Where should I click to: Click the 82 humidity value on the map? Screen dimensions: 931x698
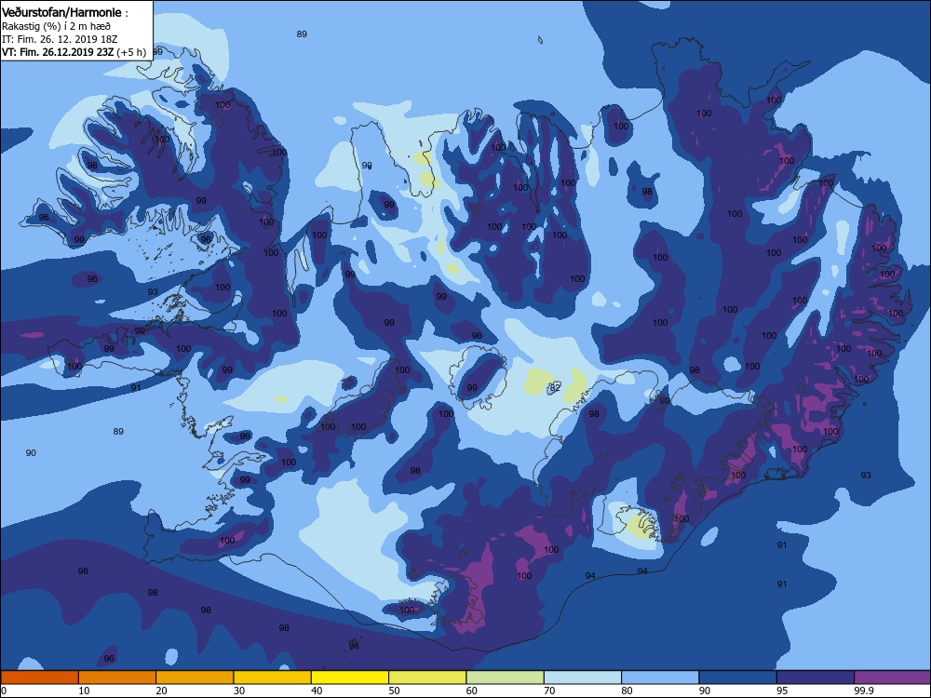point(555,387)
